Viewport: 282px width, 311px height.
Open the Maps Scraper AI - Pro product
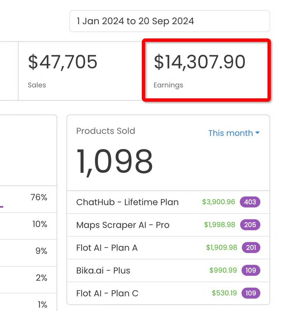point(123,225)
